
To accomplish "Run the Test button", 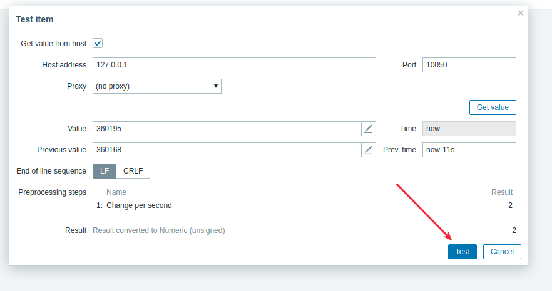I will 463,252.
